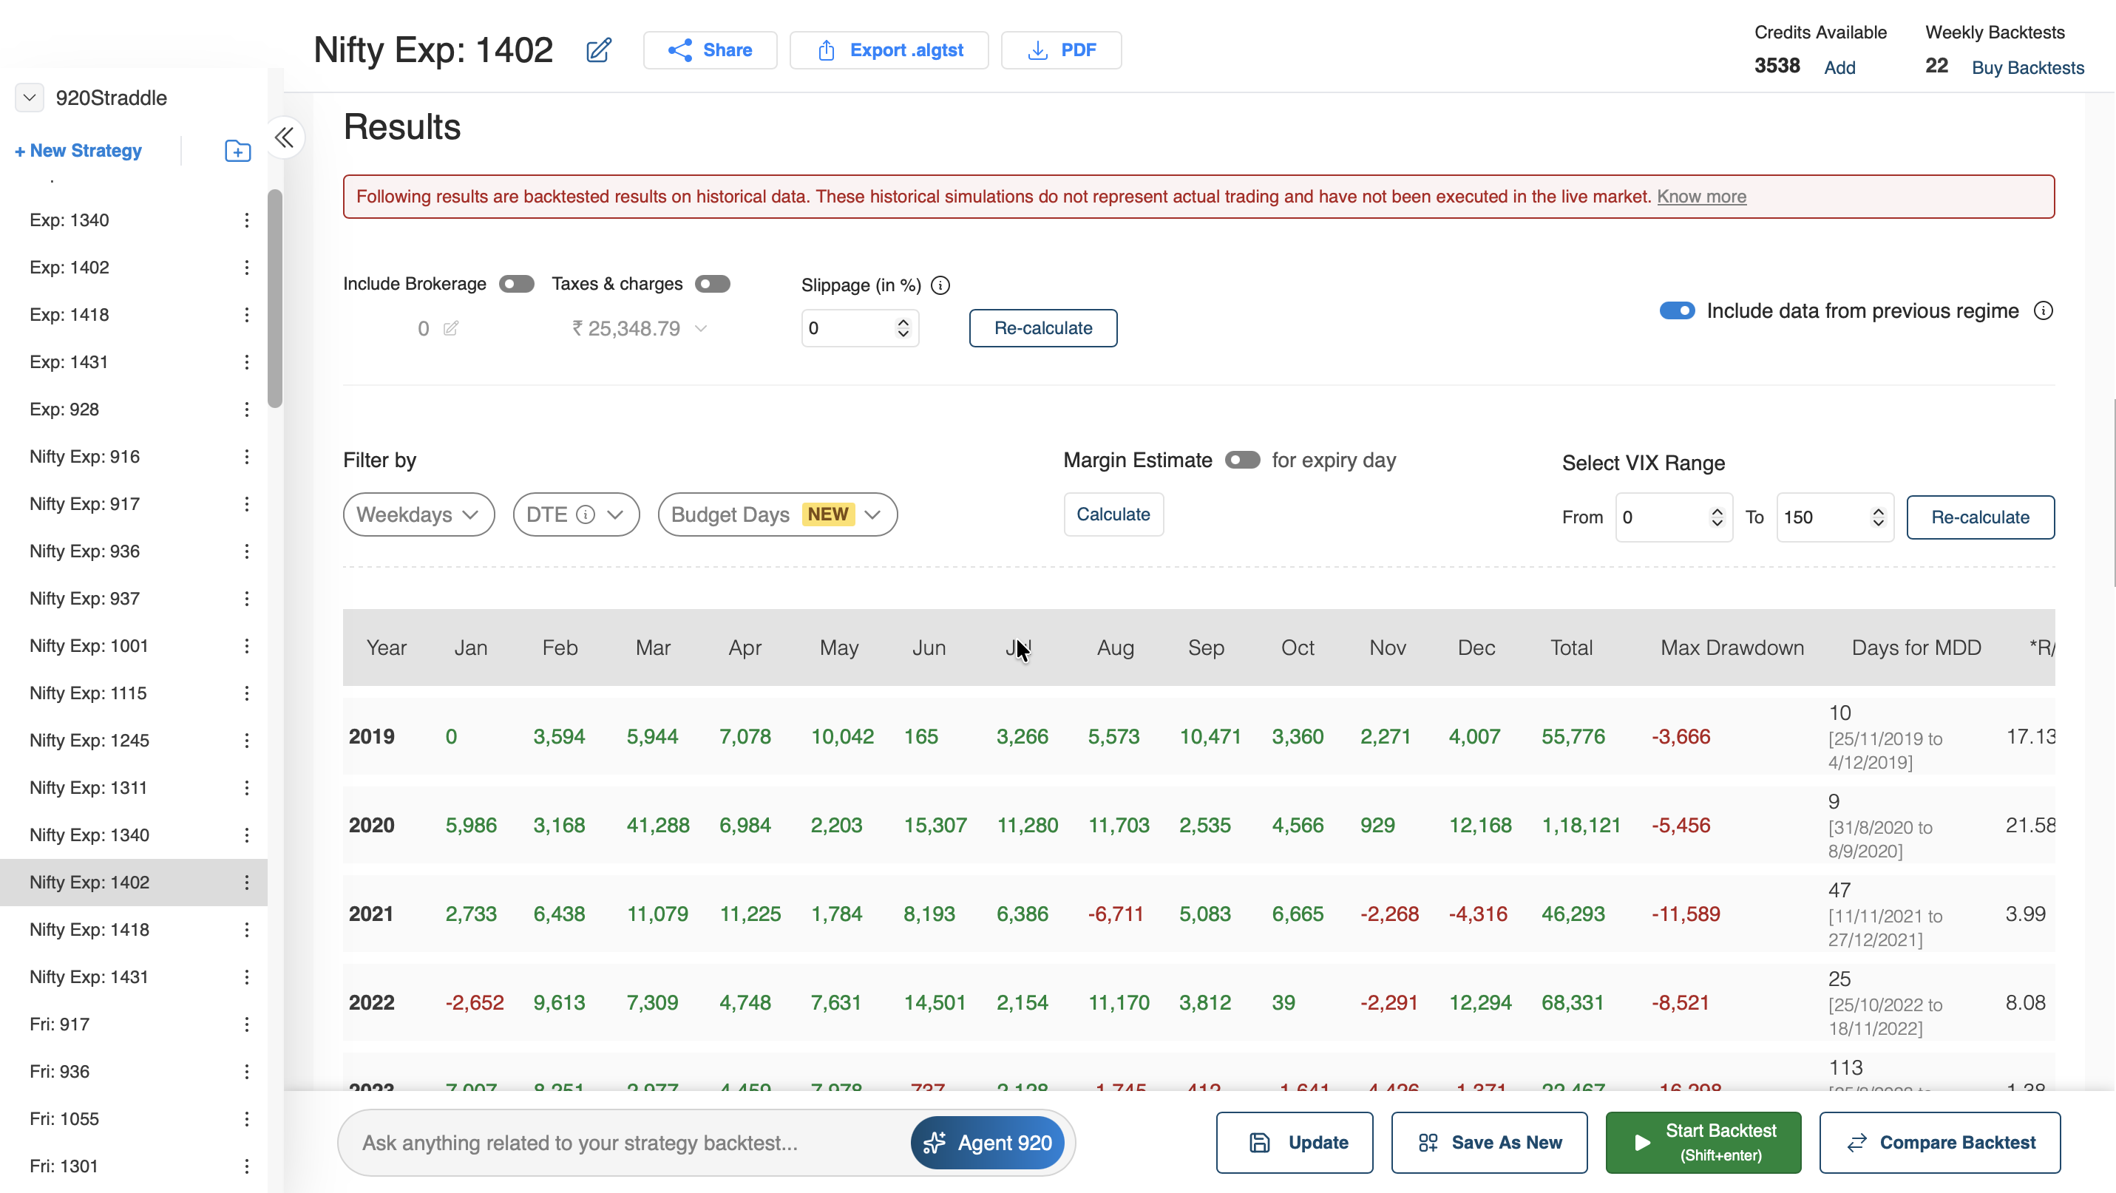The height and width of the screenshot is (1193, 2116).
Task: Expand the Budget Days dropdown
Action: [777, 514]
